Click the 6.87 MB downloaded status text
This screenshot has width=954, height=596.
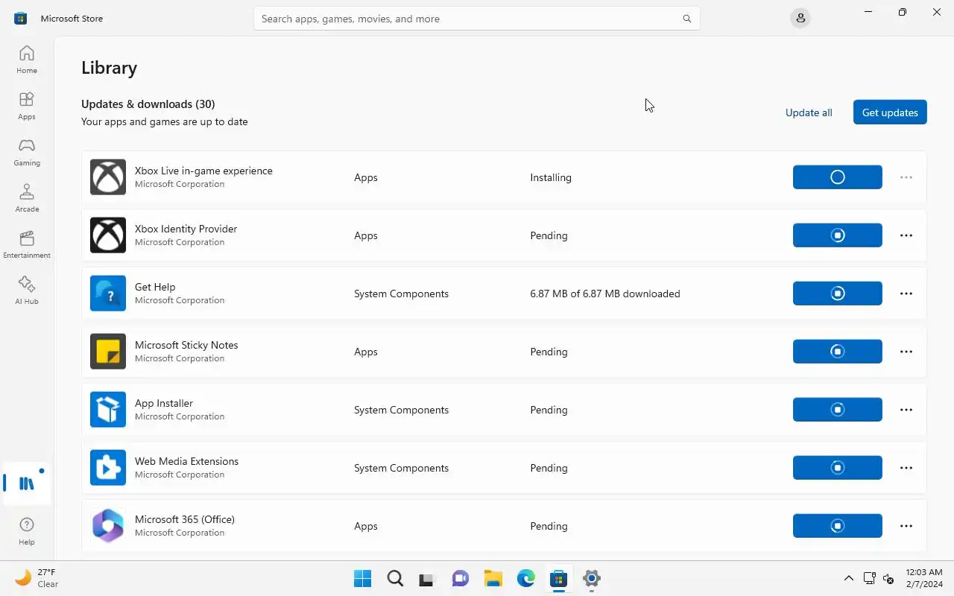tap(605, 294)
